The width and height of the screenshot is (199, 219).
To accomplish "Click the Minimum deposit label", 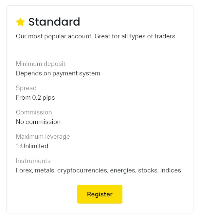I will pos(41,64).
